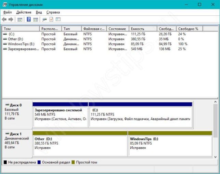The height and width of the screenshot is (174, 220).
Task: Click the 85,09 ГБ capacity cell
Action: tap(137, 44)
